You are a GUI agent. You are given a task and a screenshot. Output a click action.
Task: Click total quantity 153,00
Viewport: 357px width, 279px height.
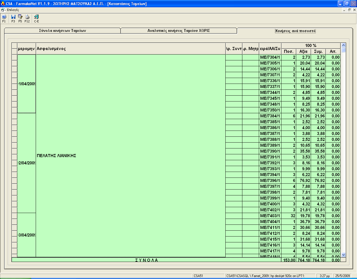[x=289, y=260]
